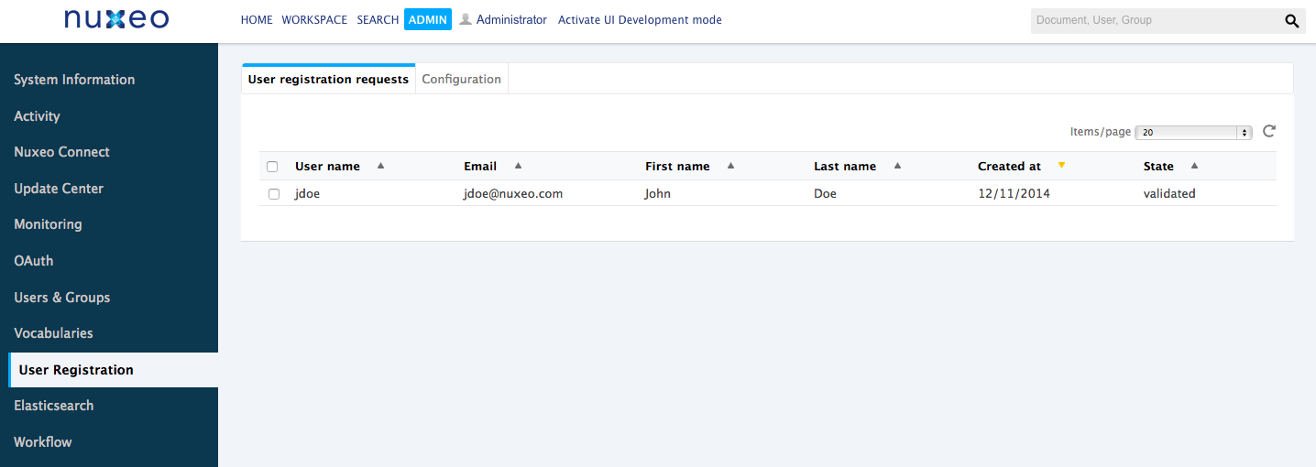Focus the Document, User, Group search field
Viewport: 1316px width, 467px height.
click(x=1155, y=20)
